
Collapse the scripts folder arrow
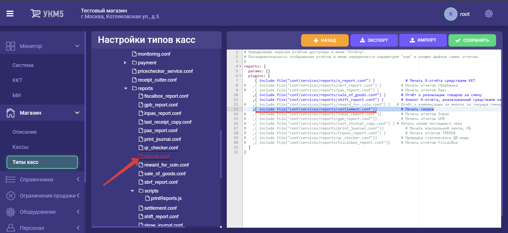132,191
